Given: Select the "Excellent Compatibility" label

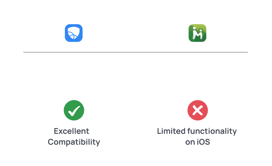Looking at the screenshot, I should click(x=74, y=137).
